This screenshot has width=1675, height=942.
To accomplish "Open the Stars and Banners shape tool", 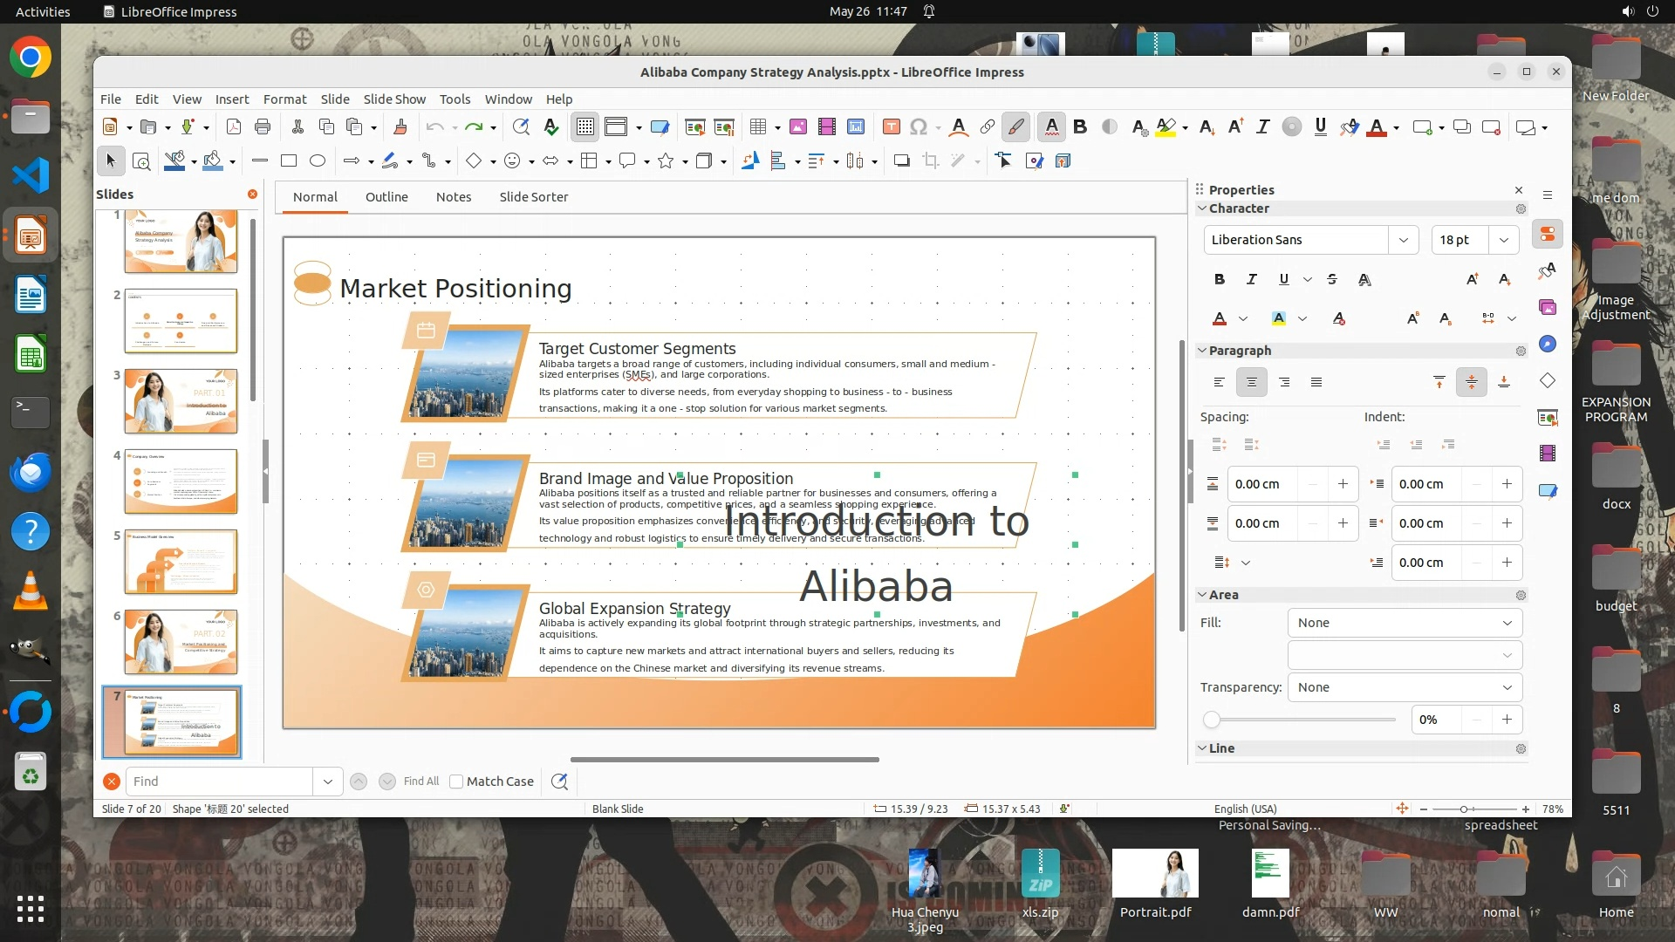I will (666, 160).
